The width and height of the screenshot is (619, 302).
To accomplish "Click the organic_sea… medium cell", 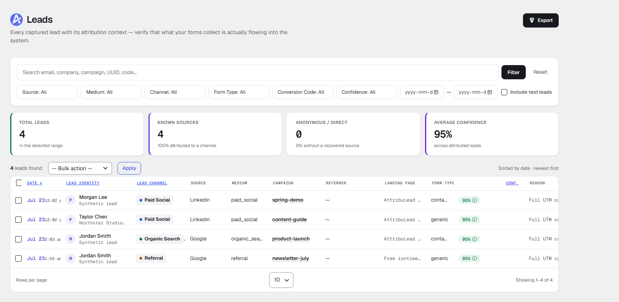I will click(x=247, y=239).
